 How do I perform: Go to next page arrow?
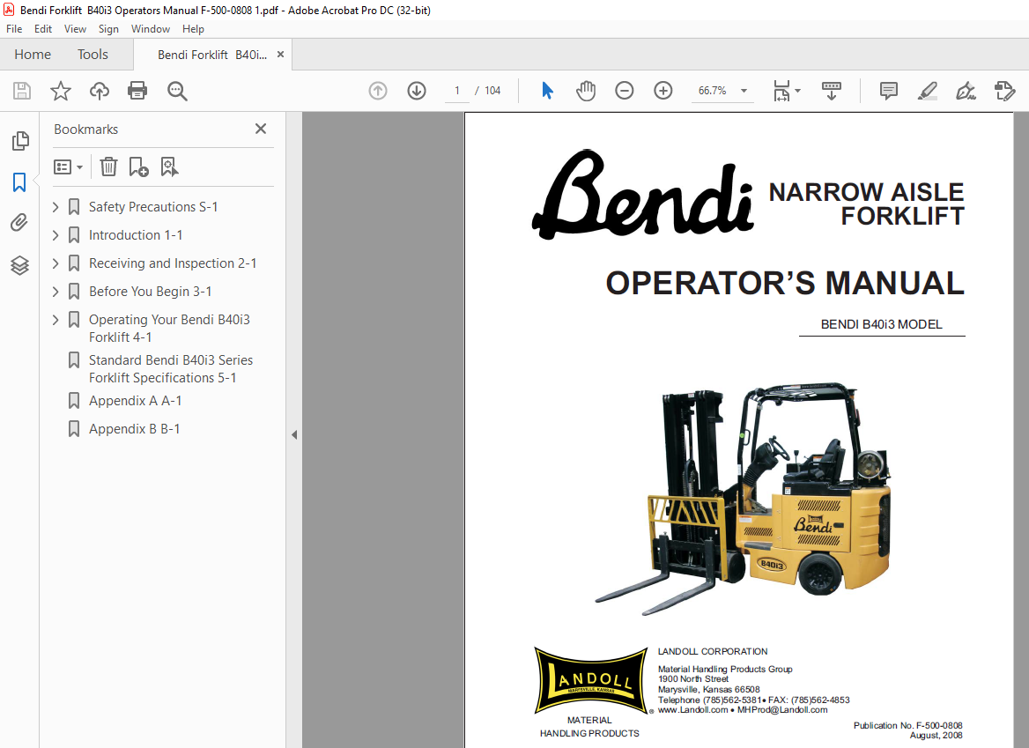pos(417,91)
